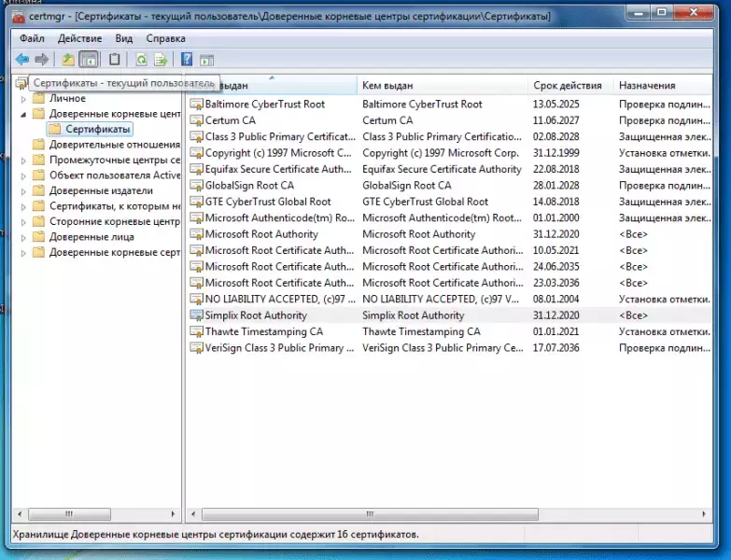Click right arrow of certificate list scrollbar
The height and width of the screenshot is (560, 731).
coord(704,514)
